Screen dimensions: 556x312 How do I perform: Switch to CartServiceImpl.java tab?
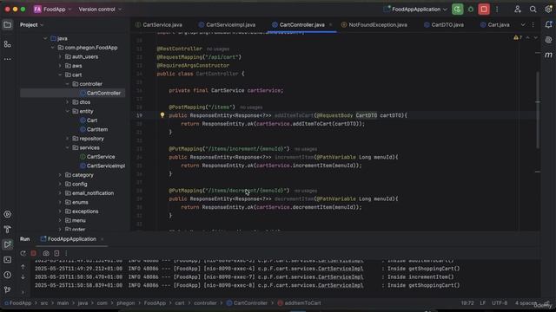point(227,25)
